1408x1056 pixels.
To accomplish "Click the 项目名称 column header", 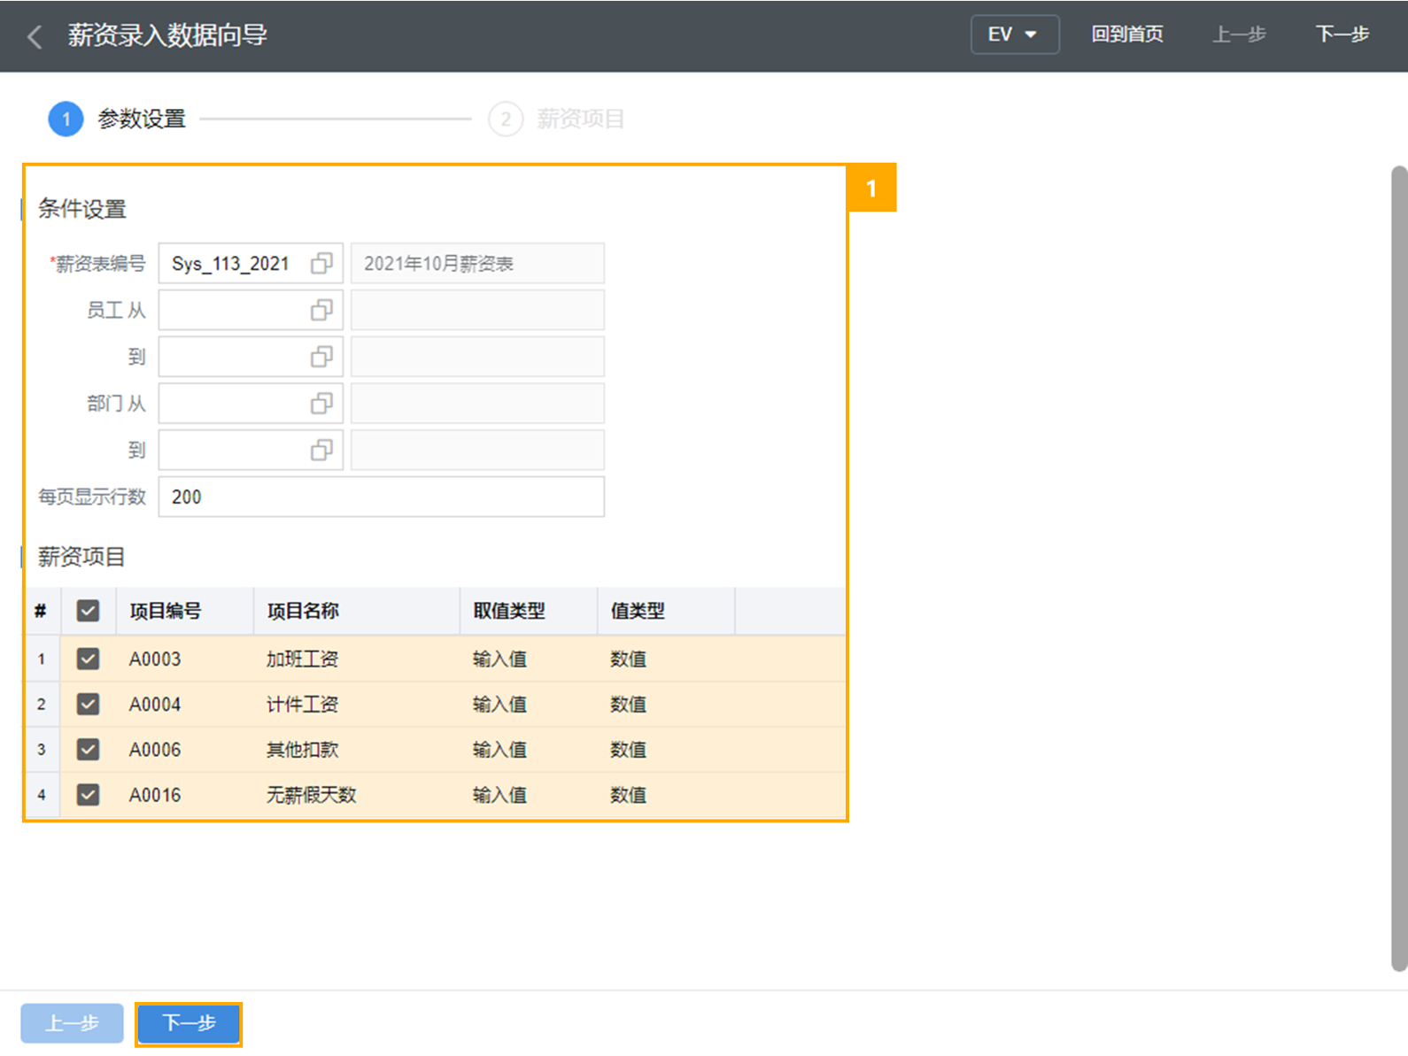I will [357, 611].
